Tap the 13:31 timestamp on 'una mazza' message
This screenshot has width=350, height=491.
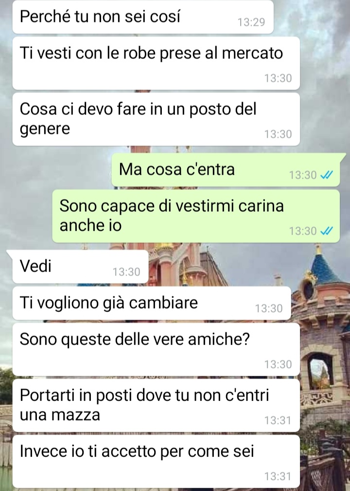click(x=278, y=420)
